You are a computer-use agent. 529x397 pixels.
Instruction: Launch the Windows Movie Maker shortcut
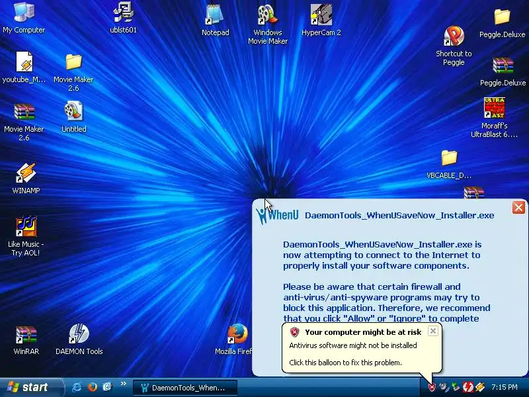268,24
